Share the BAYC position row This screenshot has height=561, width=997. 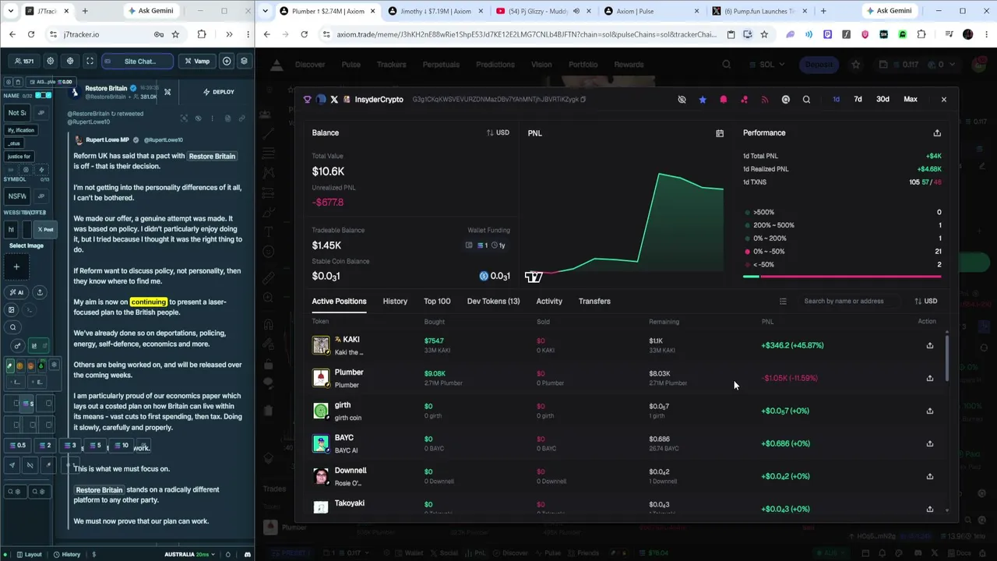pos(929,443)
